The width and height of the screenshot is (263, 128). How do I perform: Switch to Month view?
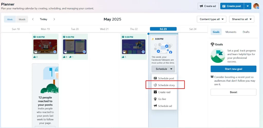coord(22,19)
